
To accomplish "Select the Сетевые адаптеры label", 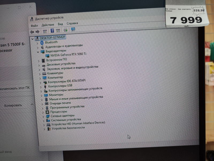I will coord(63,116).
